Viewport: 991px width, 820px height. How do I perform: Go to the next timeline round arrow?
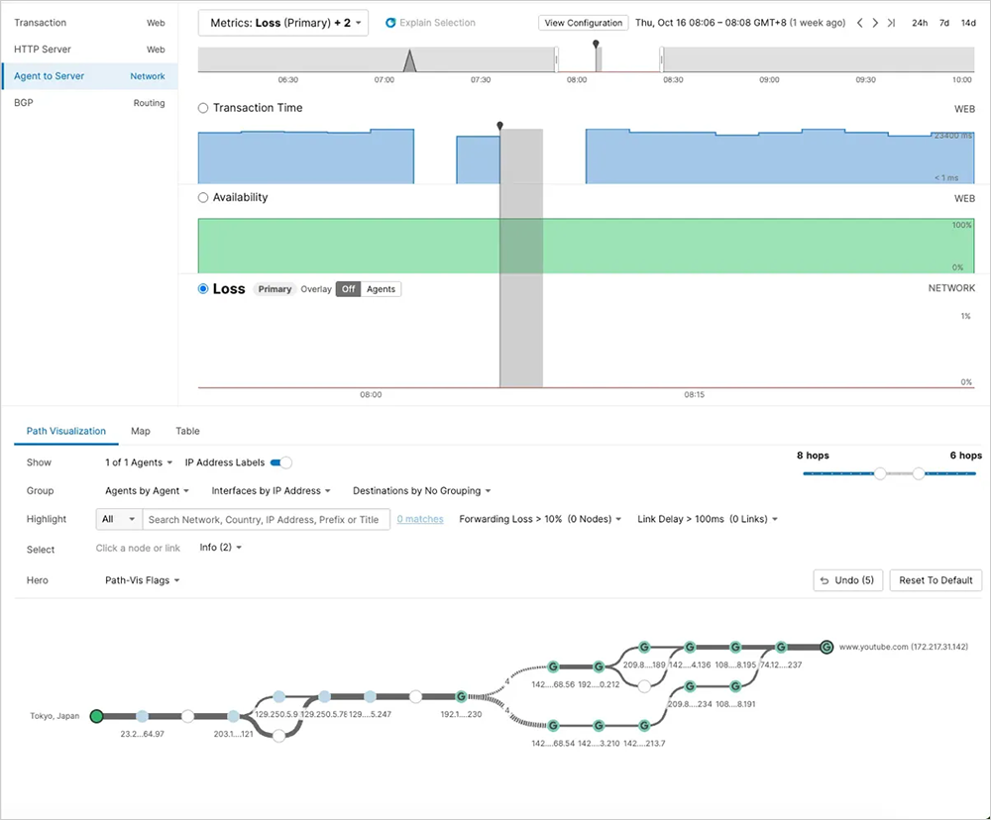tap(875, 22)
